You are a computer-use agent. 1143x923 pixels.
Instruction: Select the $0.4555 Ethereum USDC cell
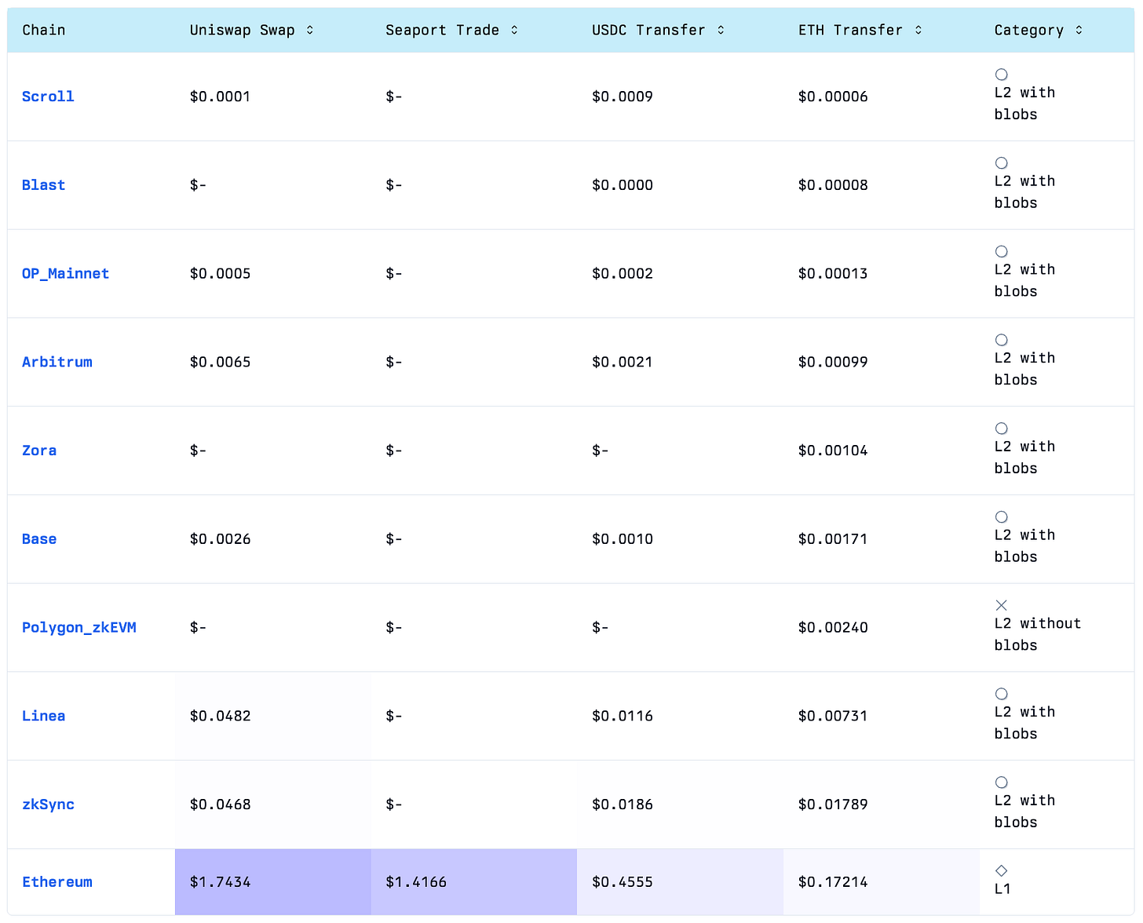point(680,882)
